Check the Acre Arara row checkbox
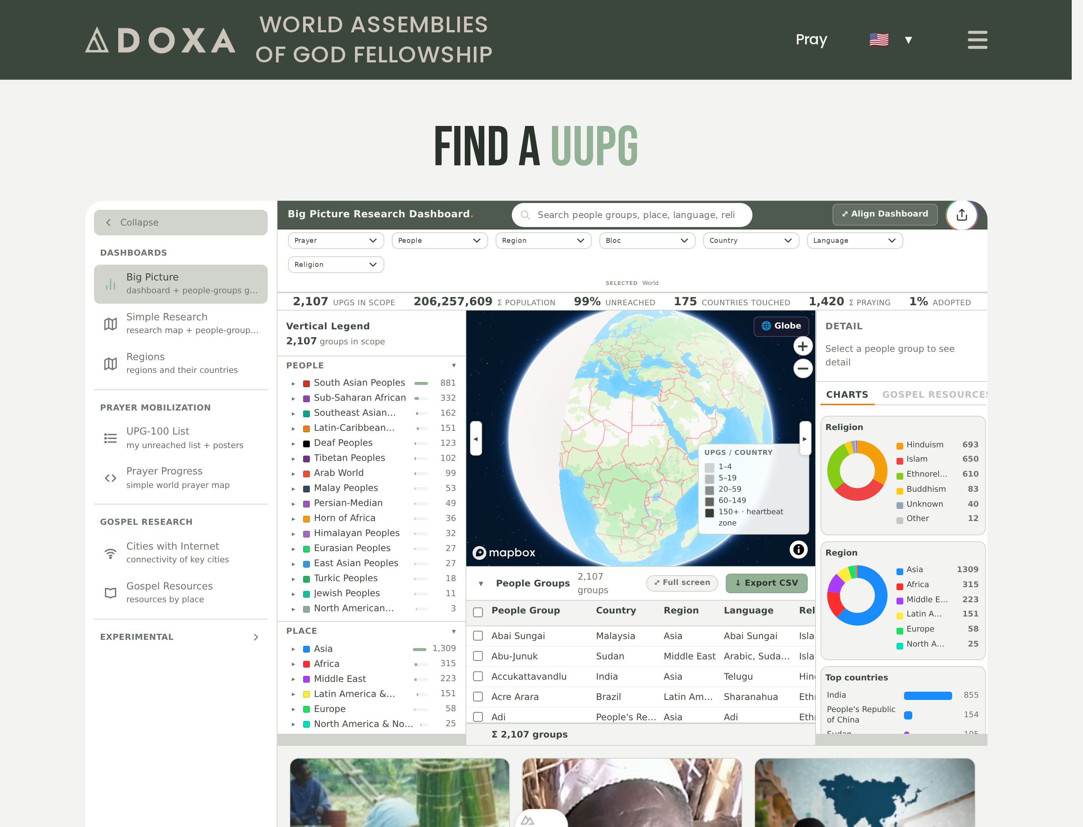1083x827 pixels. click(x=478, y=697)
